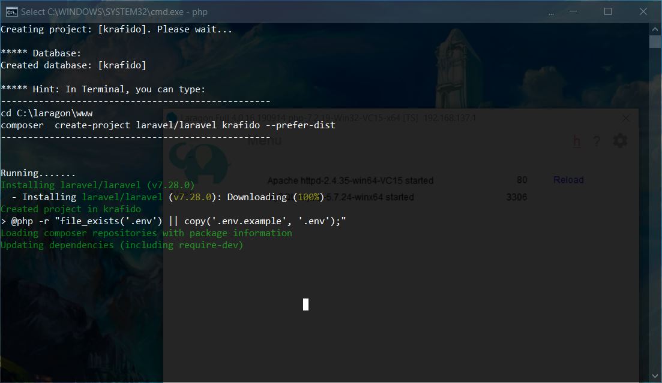The height and width of the screenshot is (383, 662).
Task: Maximize the cmd.exe window
Action: coord(608,11)
